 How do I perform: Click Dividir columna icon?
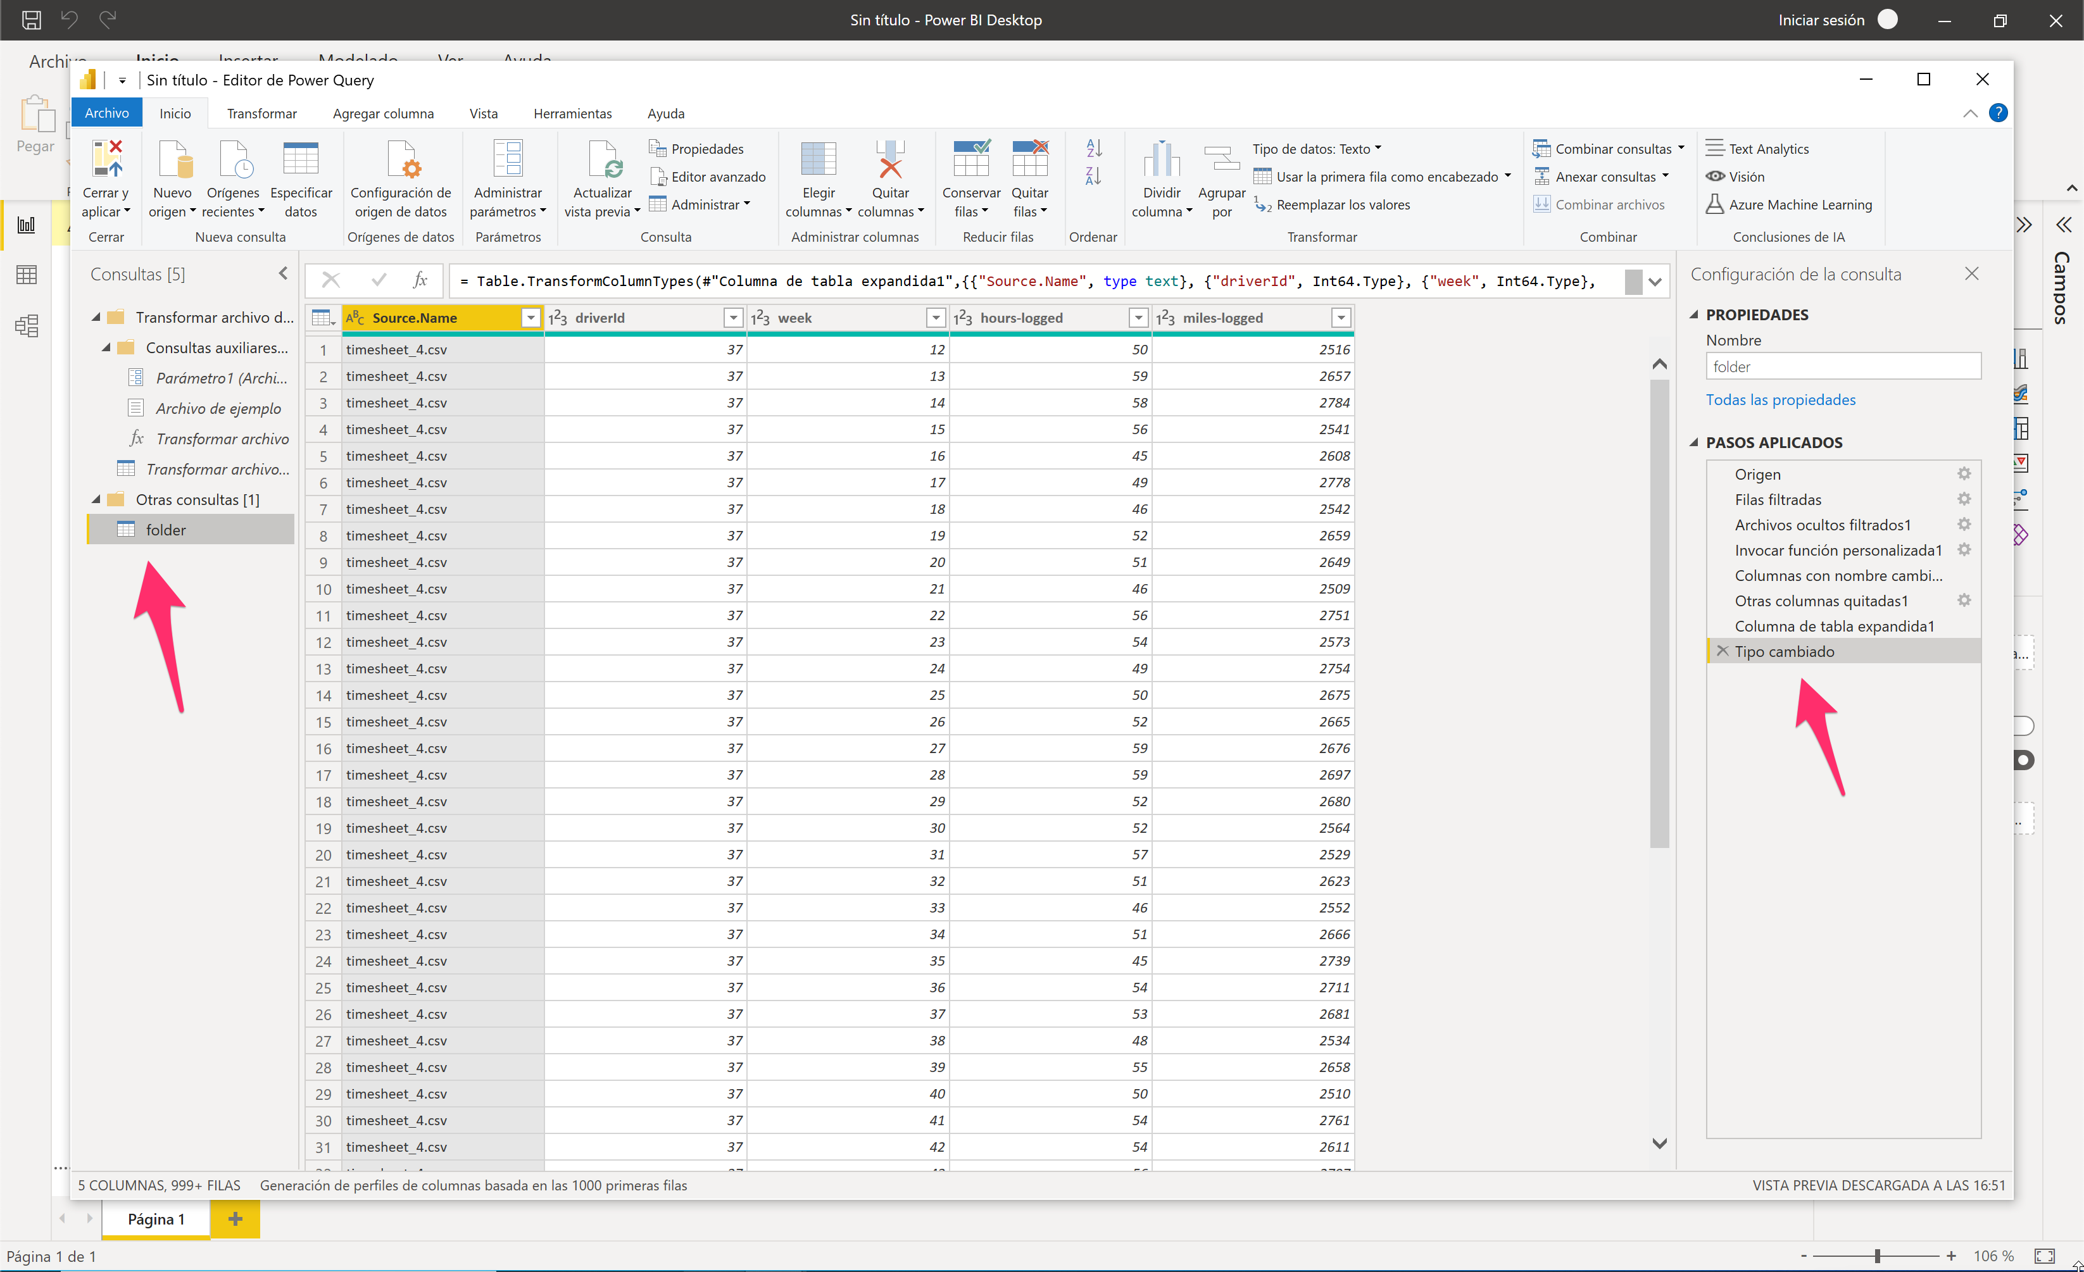click(1161, 158)
